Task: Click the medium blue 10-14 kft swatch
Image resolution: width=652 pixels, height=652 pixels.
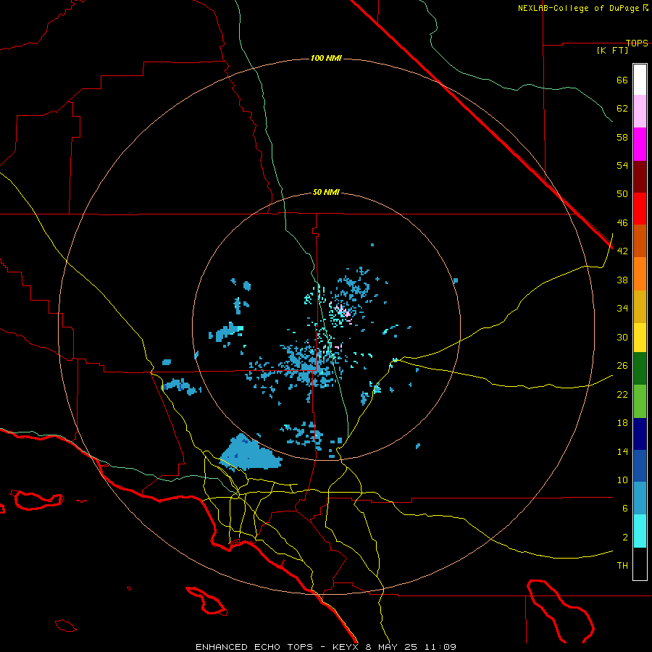Action: [640, 466]
